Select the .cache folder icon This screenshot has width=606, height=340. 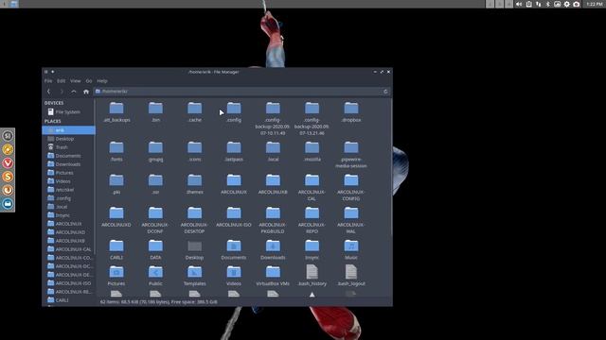(194, 108)
